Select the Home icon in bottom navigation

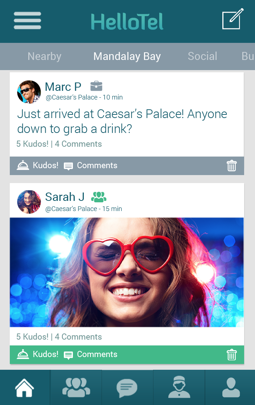pyautogui.click(x=25, y=388)
